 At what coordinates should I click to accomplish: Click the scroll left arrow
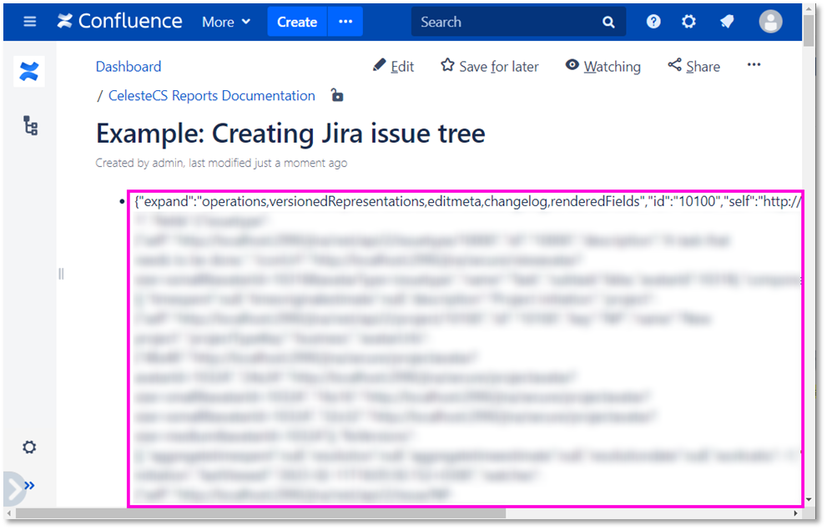(9, 513)
